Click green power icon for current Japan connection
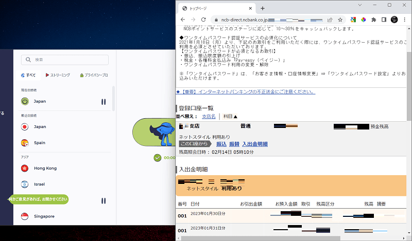The width and height of the screenshot is (412, 241). click(25, 101)
